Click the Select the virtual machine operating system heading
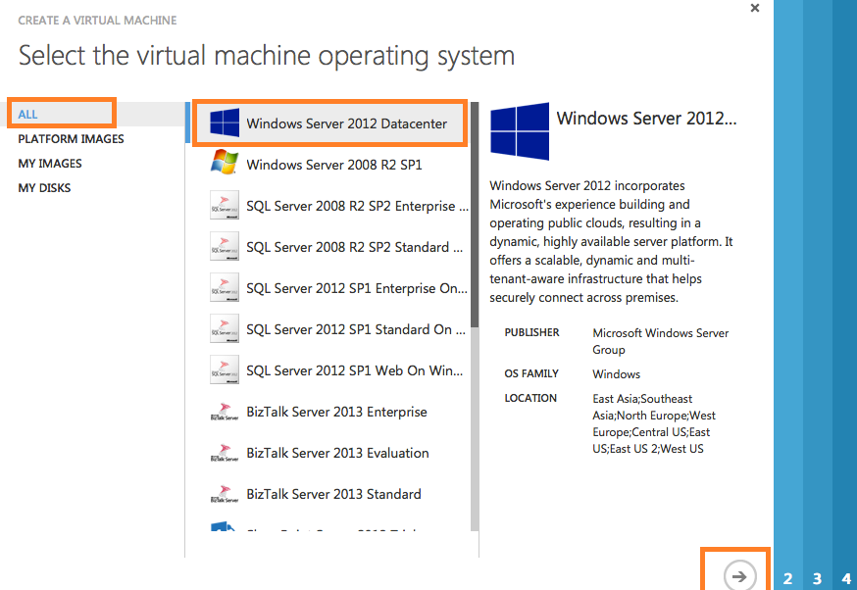This screenshot has width=857, height=590. [267, 56]
